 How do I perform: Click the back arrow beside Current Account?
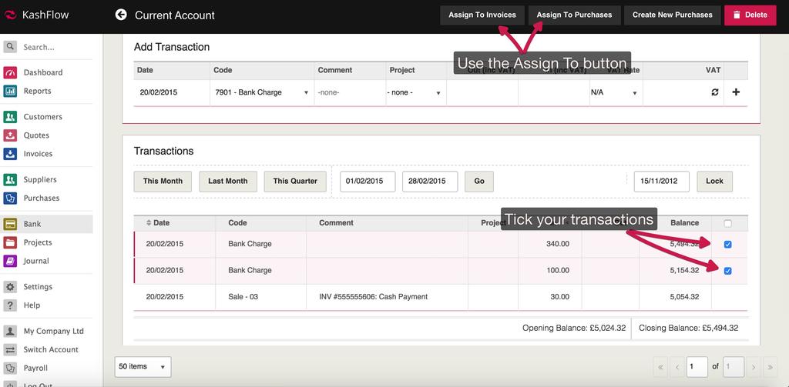120,15
